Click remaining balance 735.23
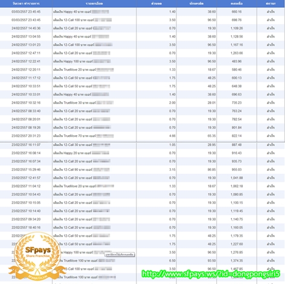 pos(237,103)
